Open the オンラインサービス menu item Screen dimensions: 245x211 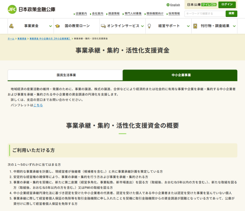coord(123,26)
